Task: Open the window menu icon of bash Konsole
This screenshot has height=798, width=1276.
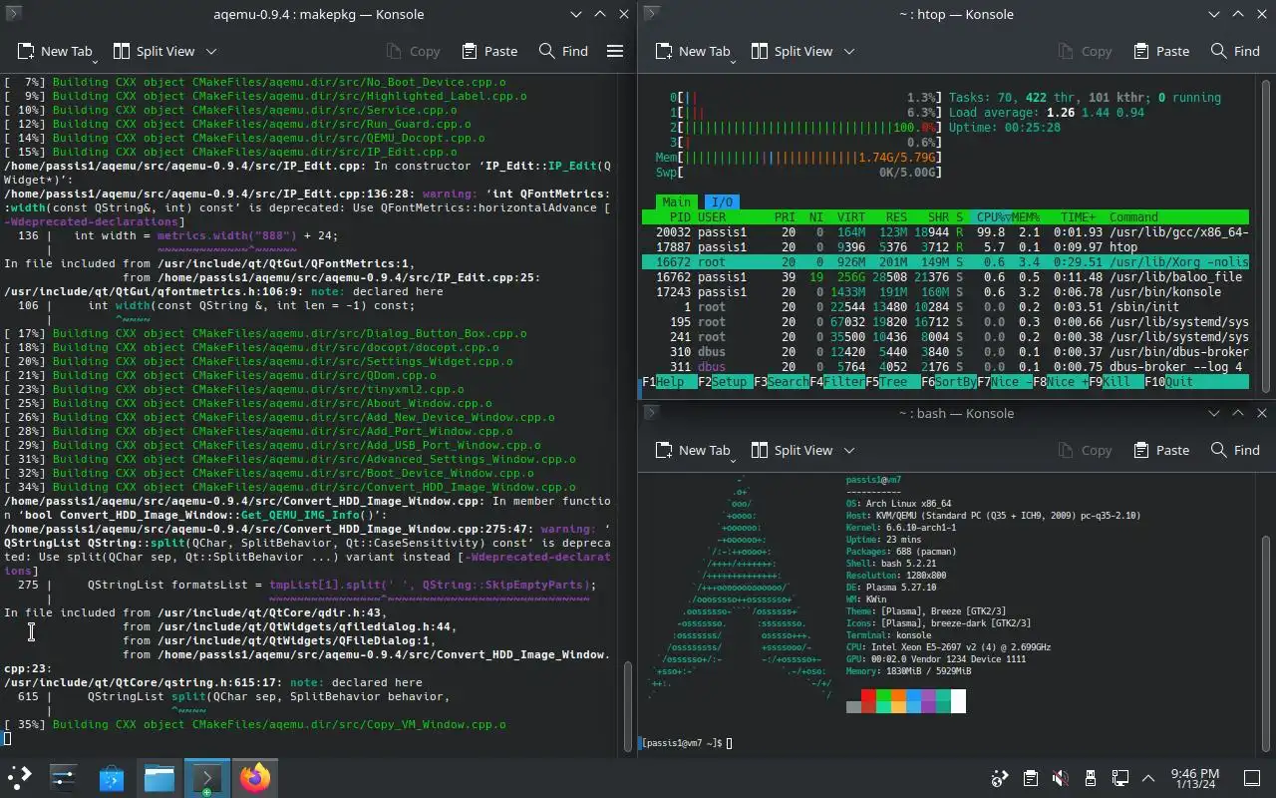Action: [x=651, y=413]
